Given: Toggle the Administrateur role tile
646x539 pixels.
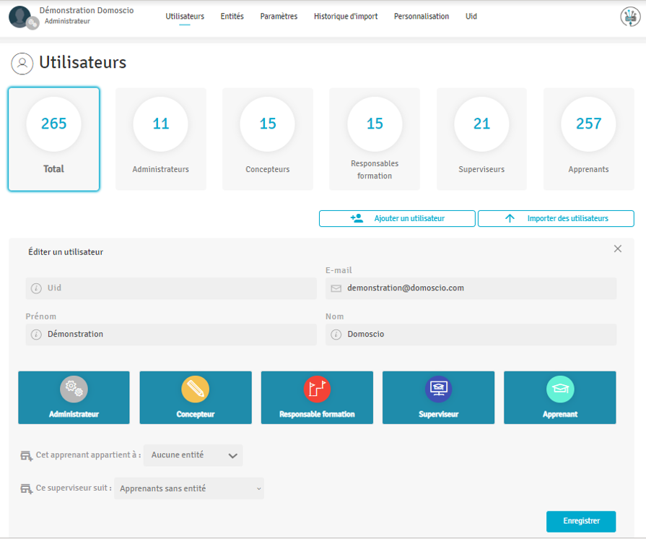Looking at the screenshot, I should tap(74, 397).
